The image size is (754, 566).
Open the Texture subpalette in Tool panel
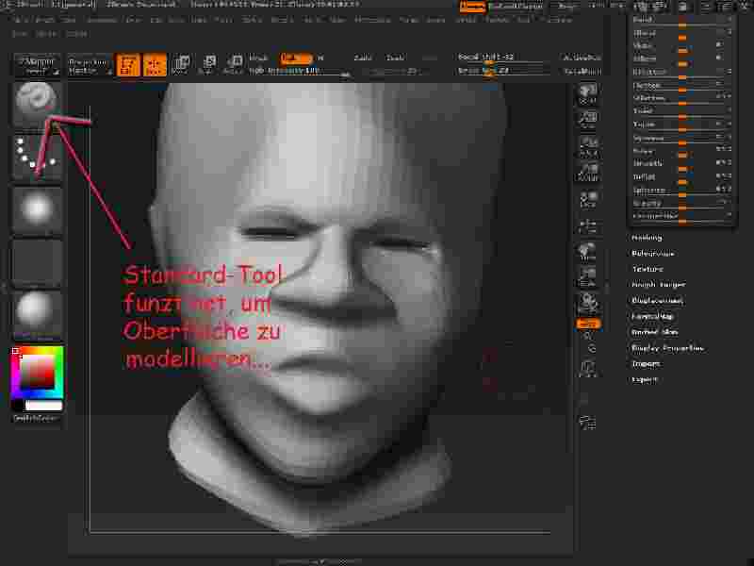pos(647,269)
